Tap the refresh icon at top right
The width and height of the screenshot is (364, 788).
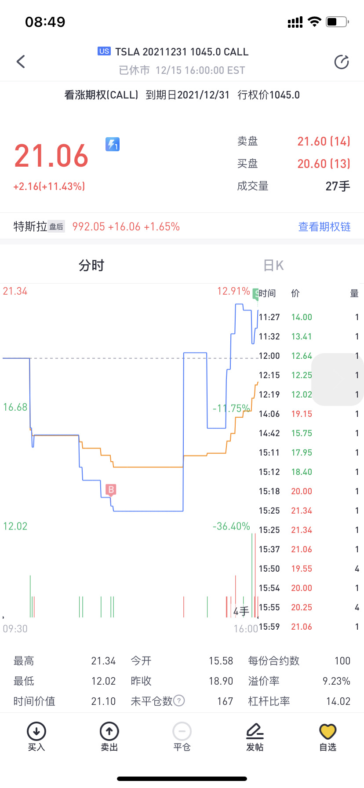pyautogui.click(x=342, y=62)
